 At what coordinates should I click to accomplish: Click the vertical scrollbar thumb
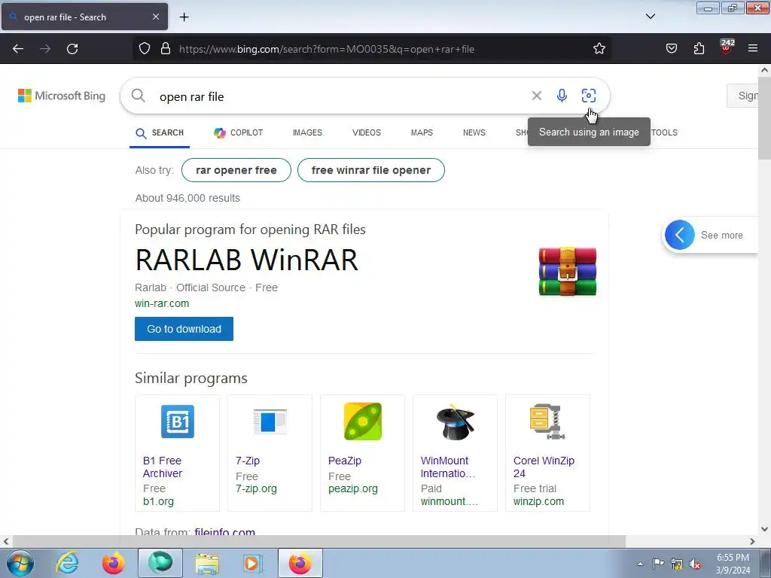tap(764, 118)
